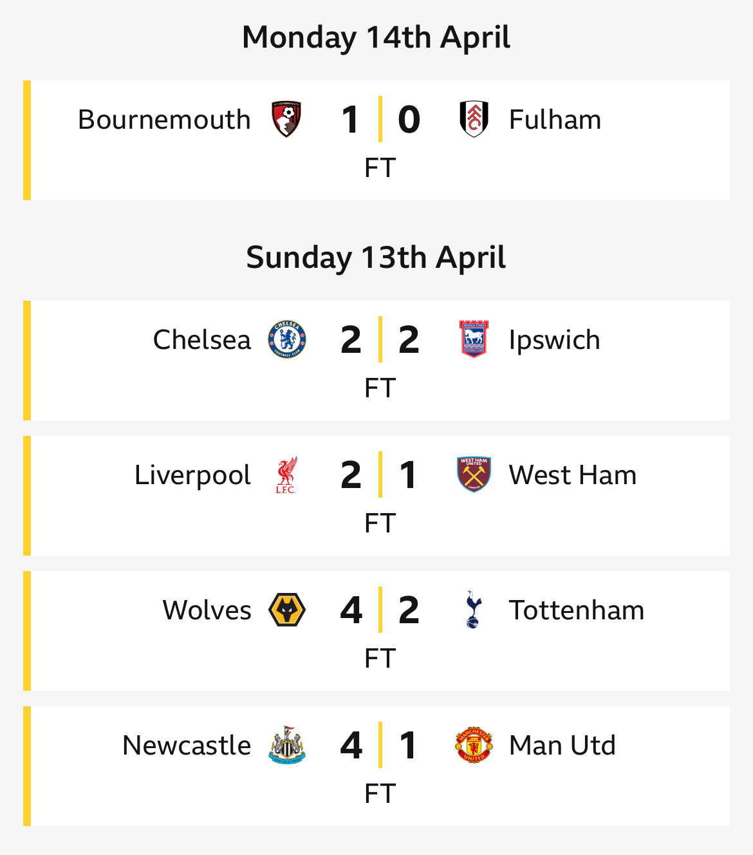Click the Tottenham cockerel crest

(472, 610)
